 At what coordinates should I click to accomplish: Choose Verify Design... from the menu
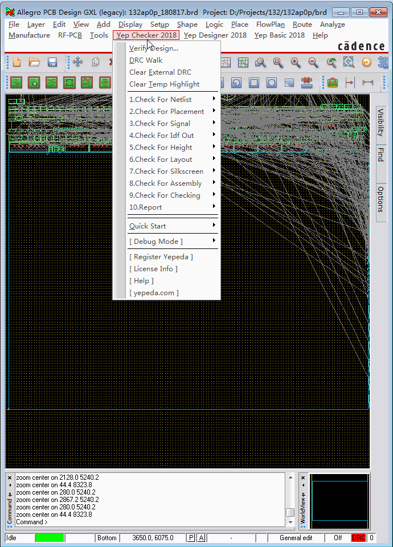[173, 48]
